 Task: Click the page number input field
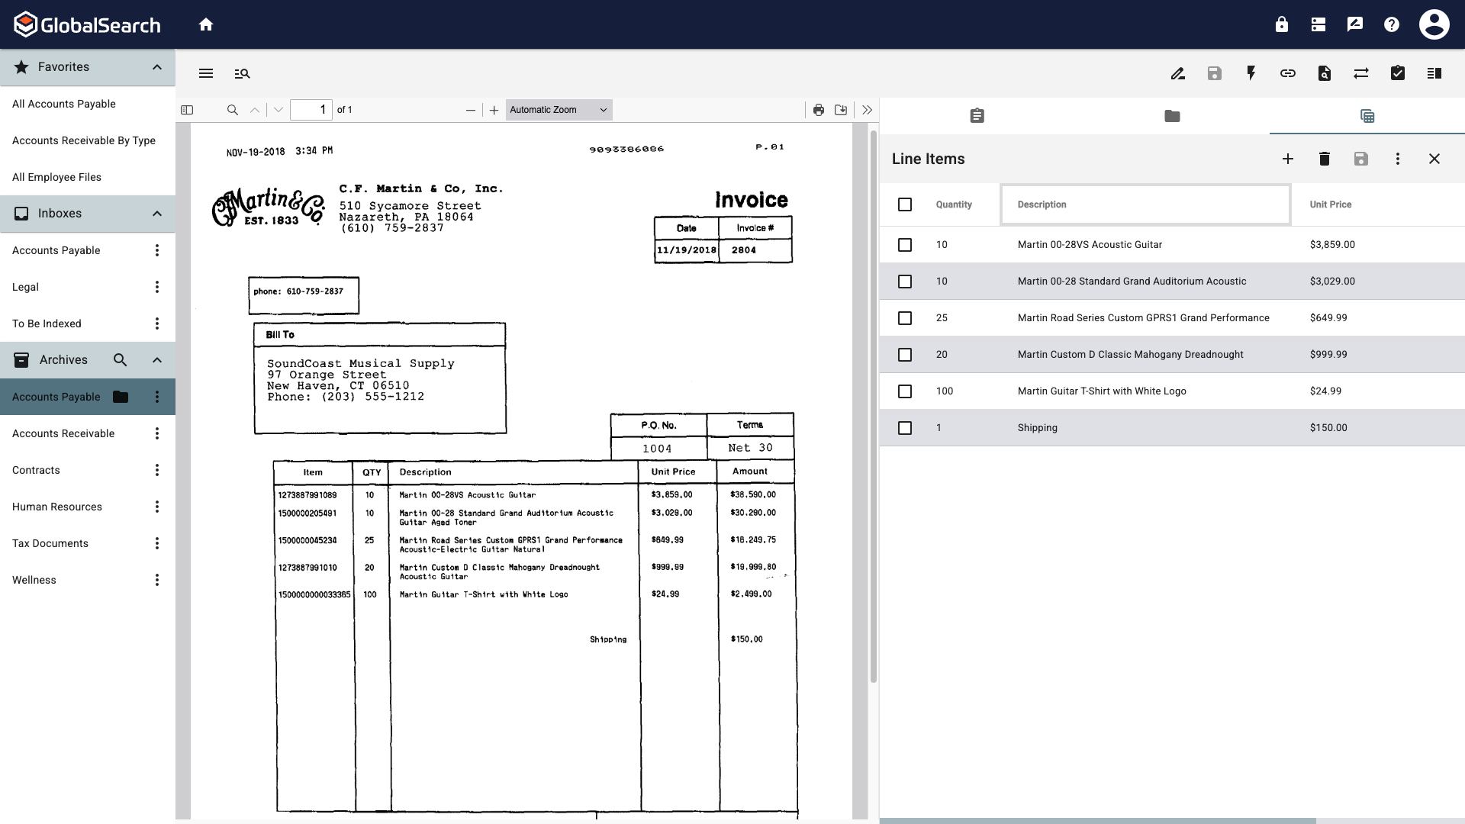coord(311,110)
